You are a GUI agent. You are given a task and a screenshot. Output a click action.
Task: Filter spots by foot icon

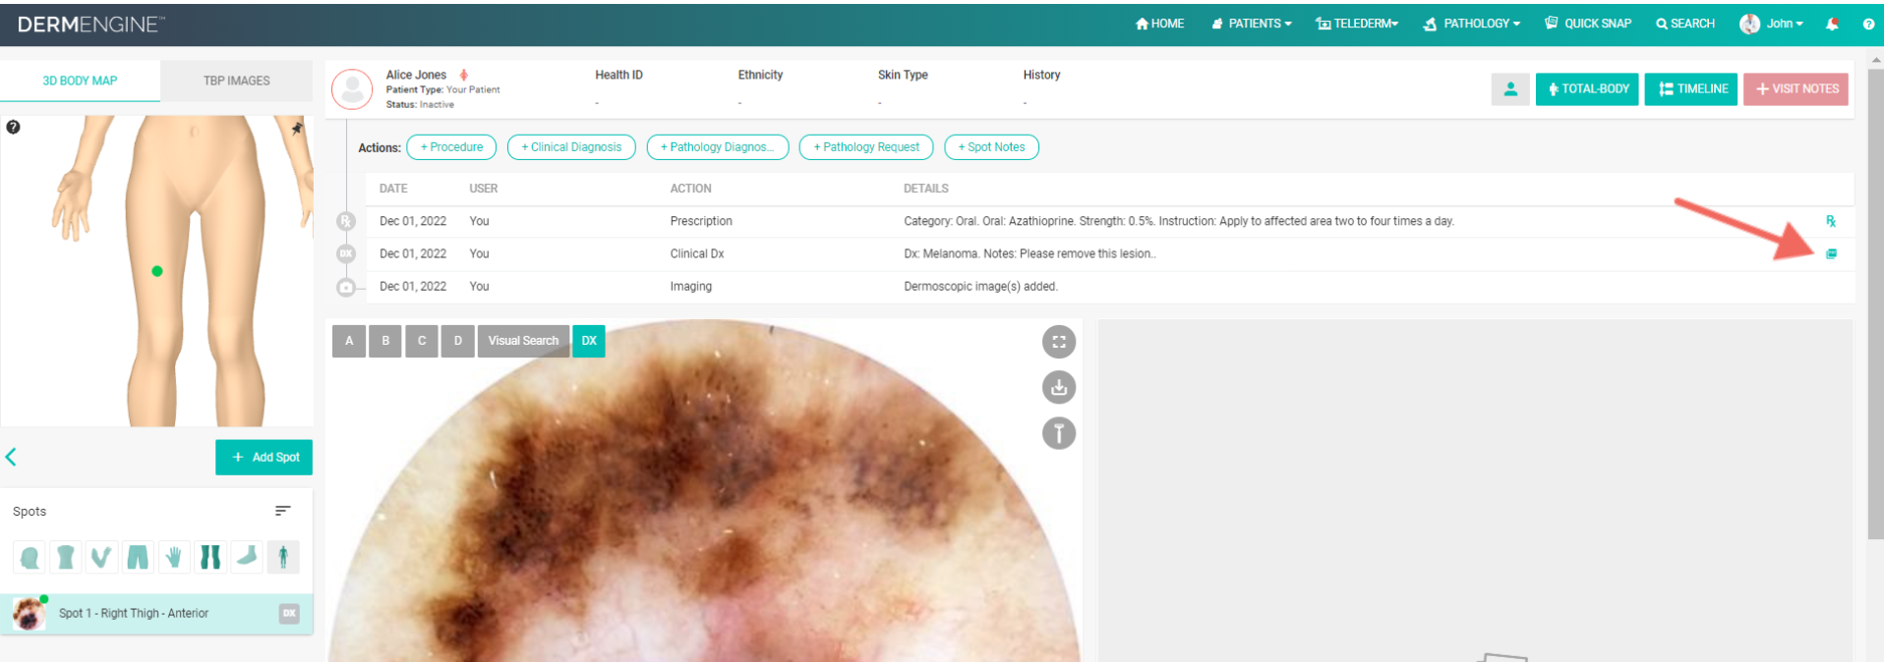click(247, 557)
